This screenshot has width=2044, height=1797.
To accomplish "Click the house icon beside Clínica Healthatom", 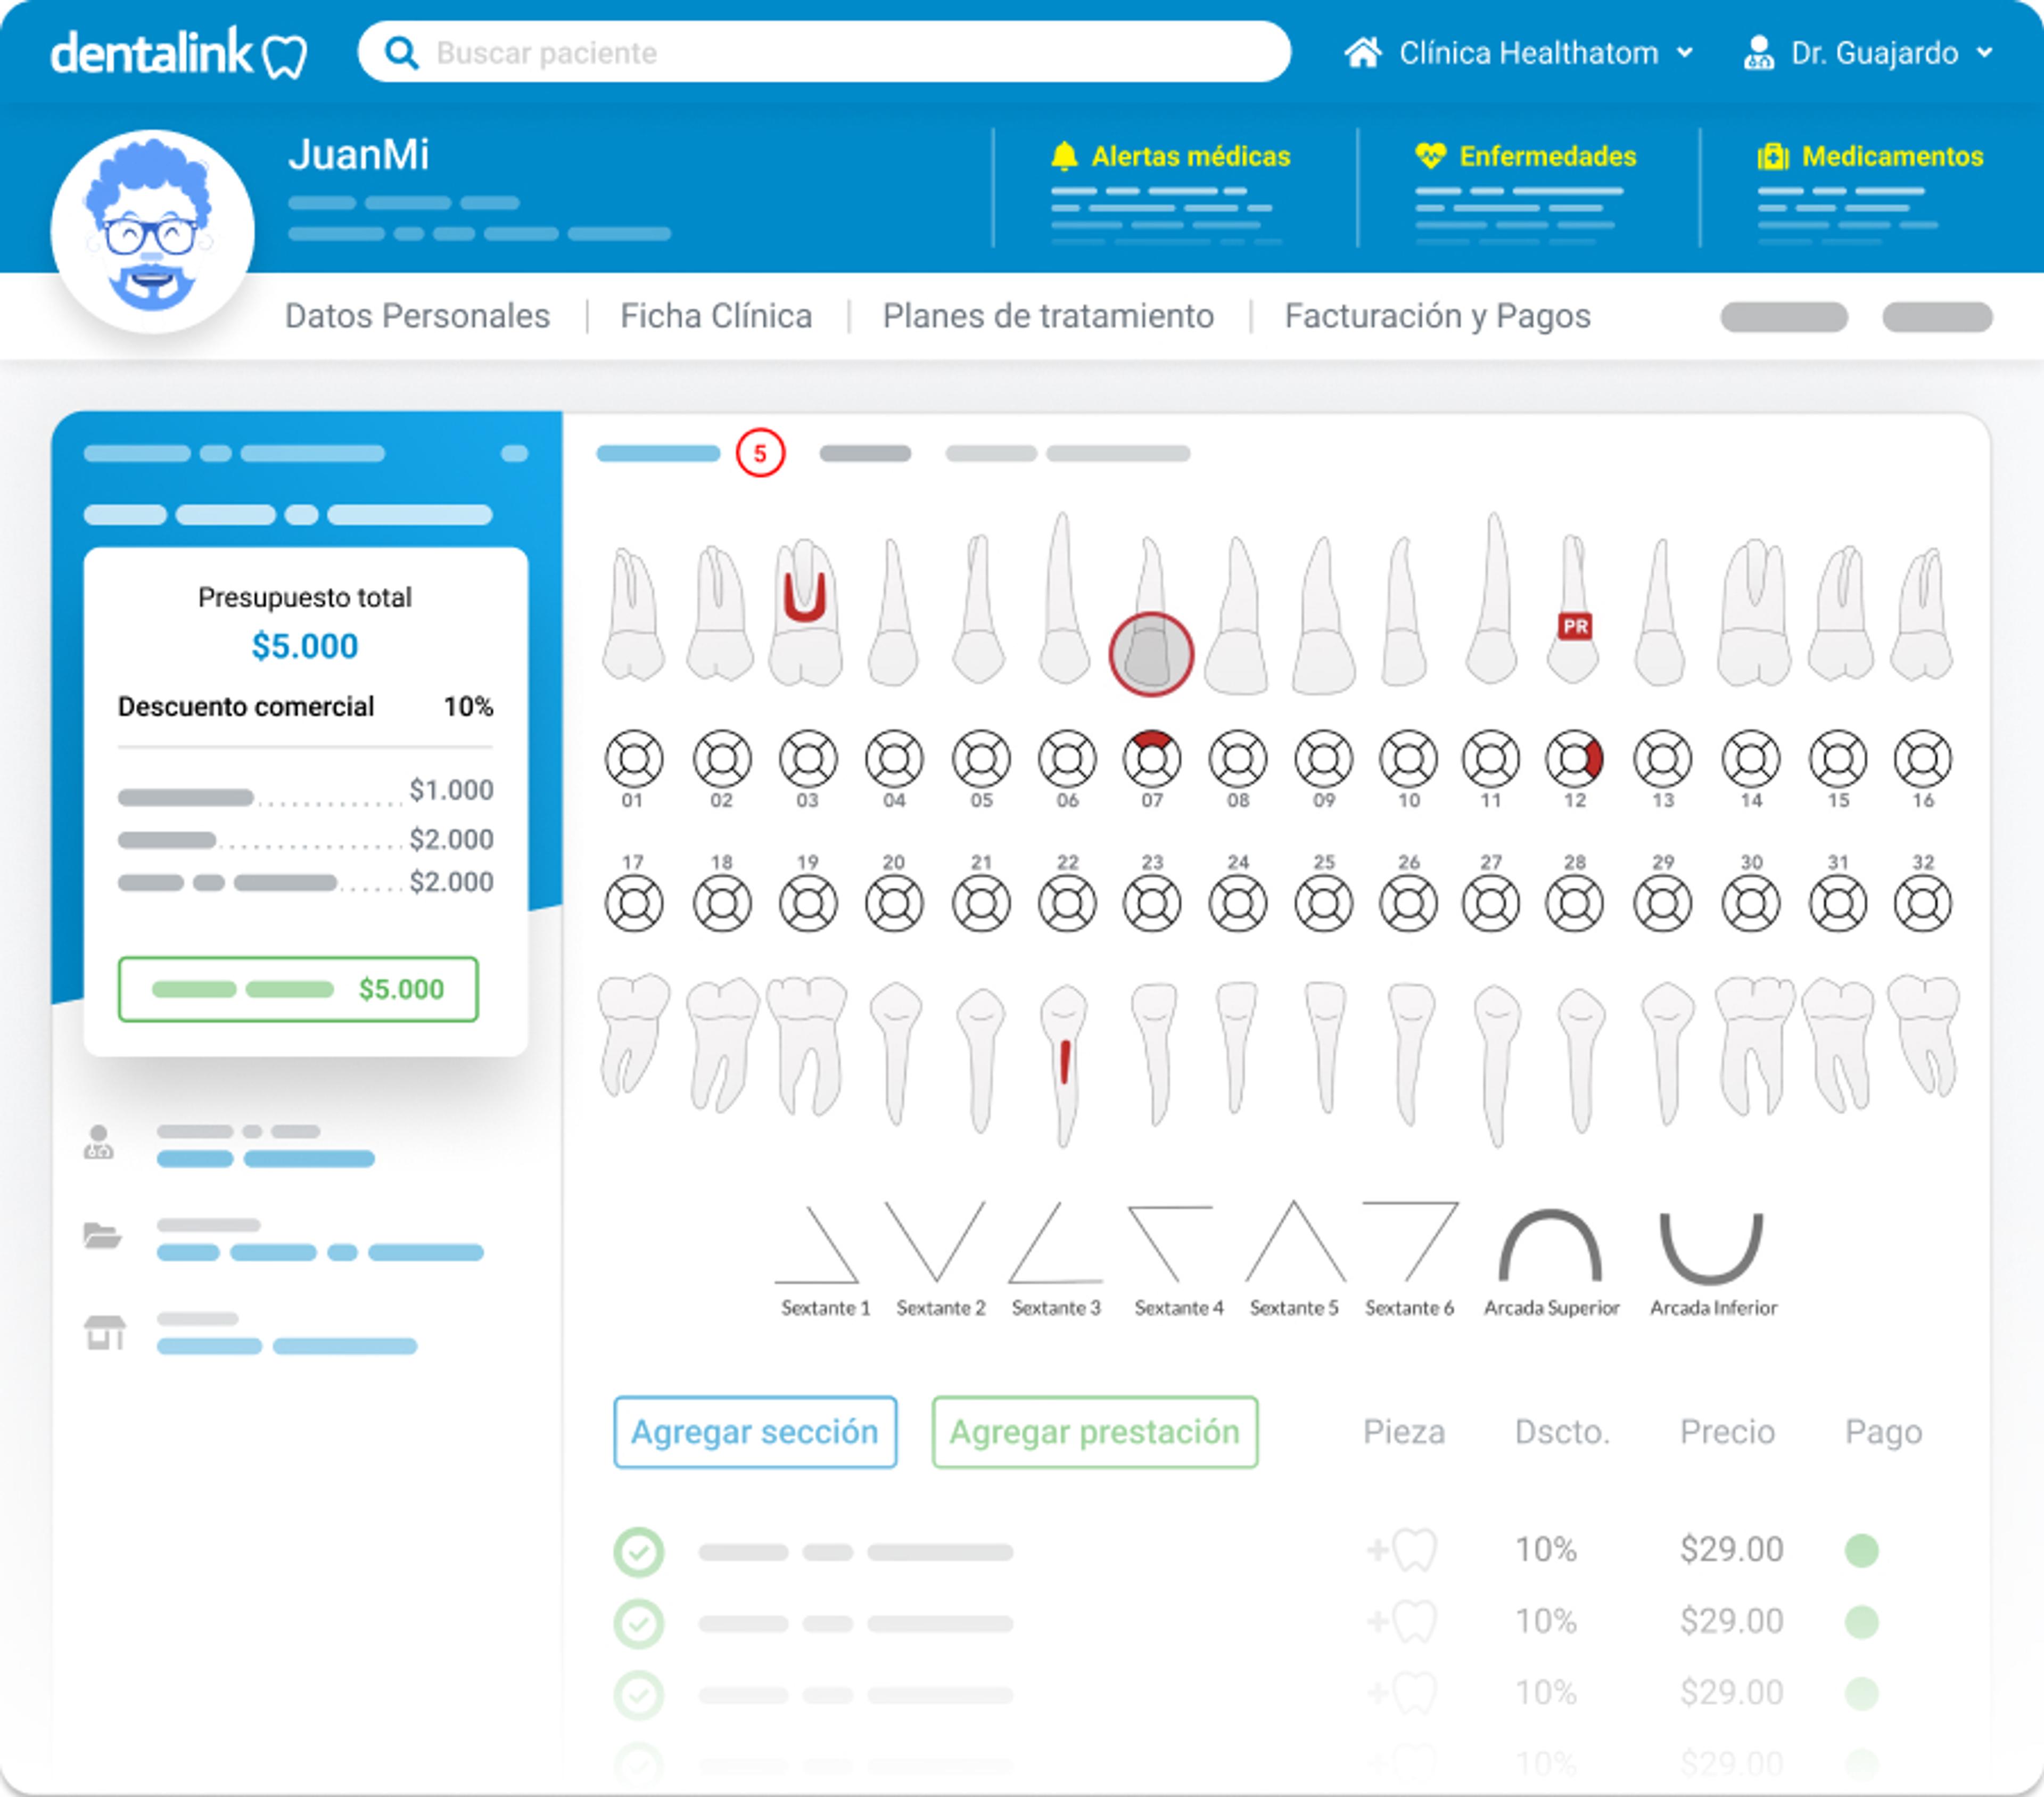I will coord(1362,52).
